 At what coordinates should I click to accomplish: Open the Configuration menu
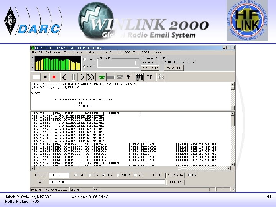coord(53,53)
